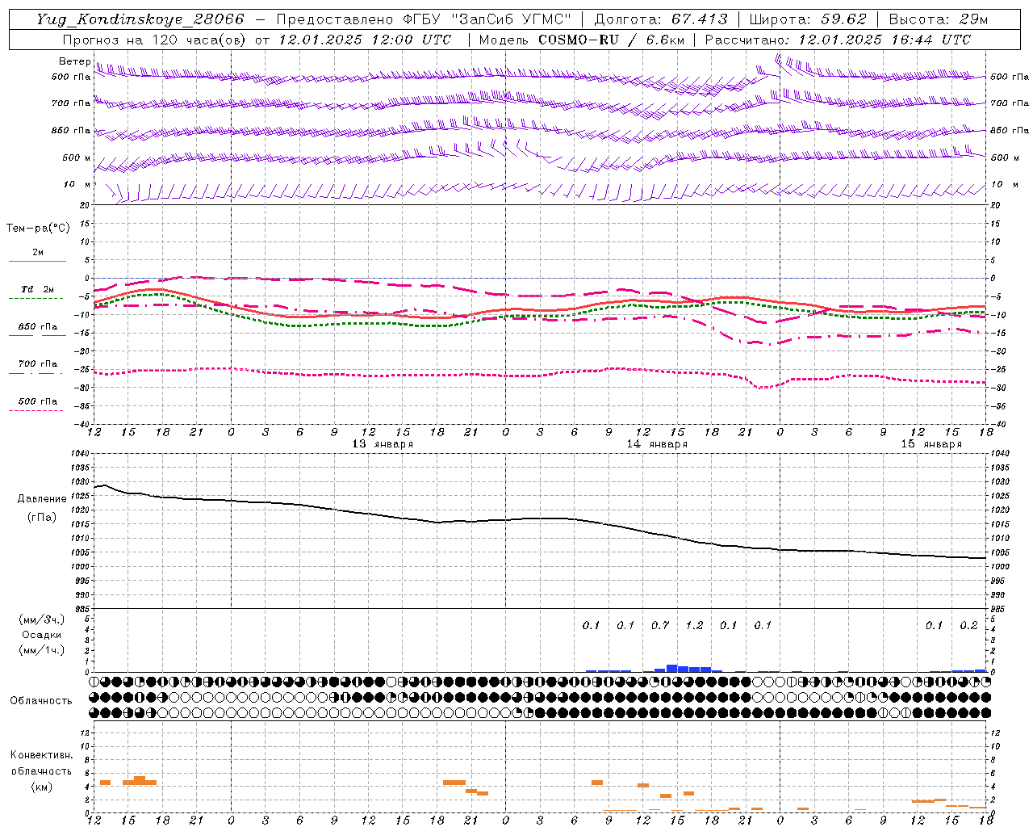
Task: Click the 500 гПа temperature legend label
Action: (x=38, y=401)
